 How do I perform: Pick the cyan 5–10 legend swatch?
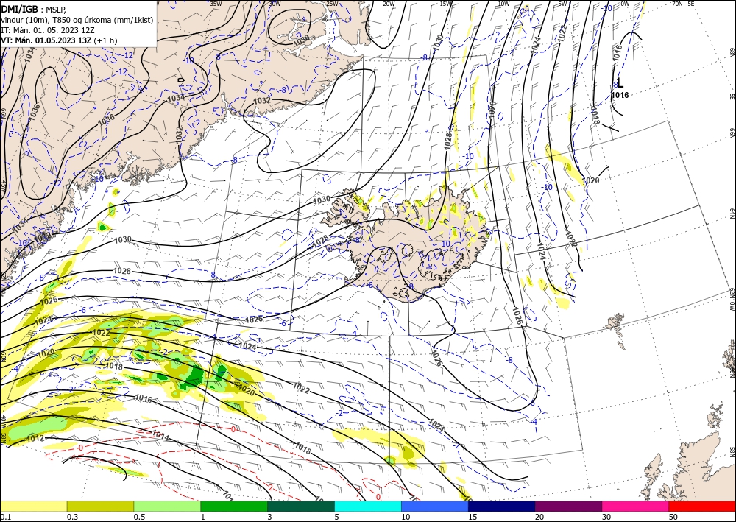pos(368,507)
